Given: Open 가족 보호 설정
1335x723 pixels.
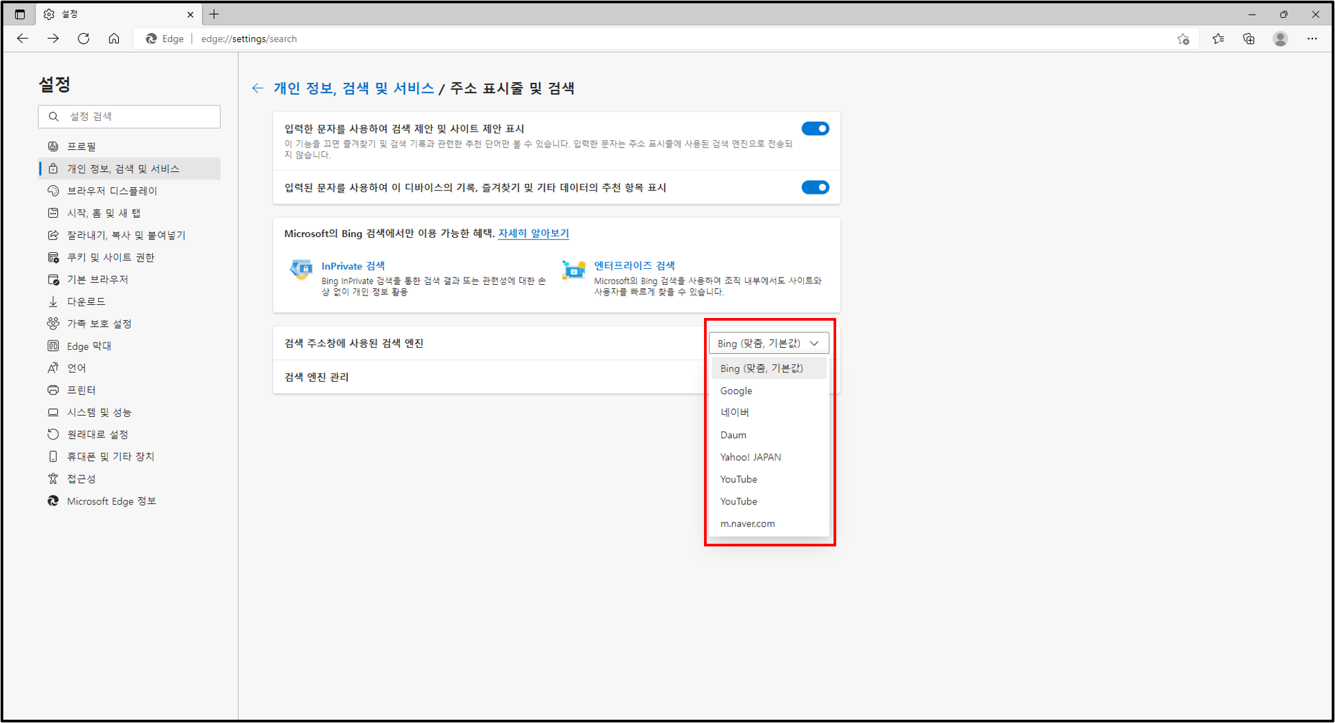Looking at the screenshot, I should [130, 323].
